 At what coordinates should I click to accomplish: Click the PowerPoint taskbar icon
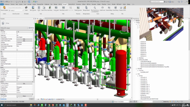[53, 105]
